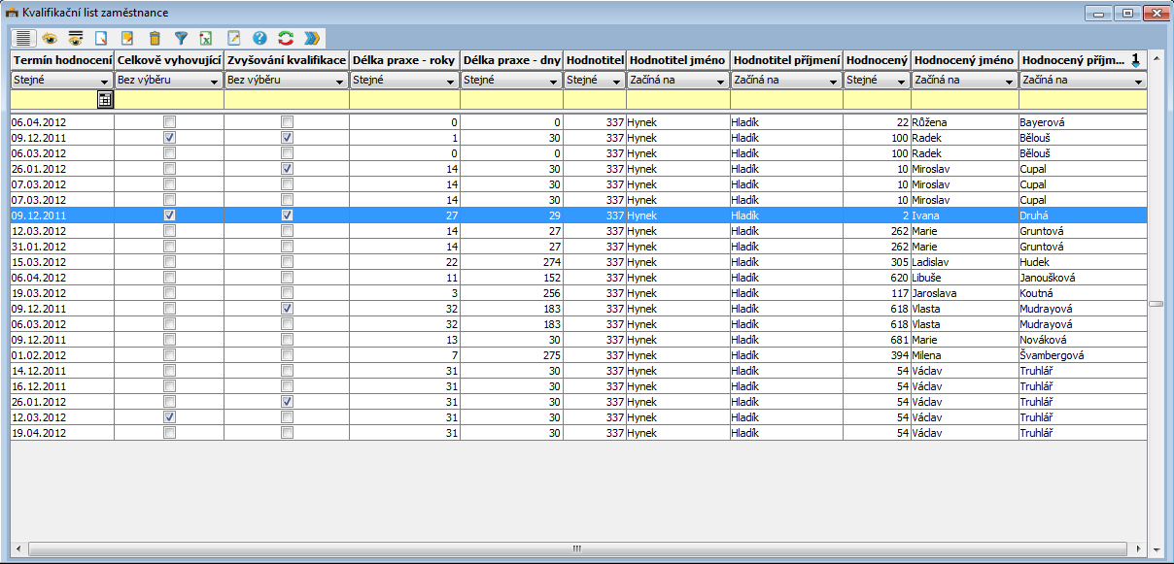Uncheck Celkově vyhovující for Radek Bělouš 09.12.2011

pyautogui.click(x=169, y=138)
